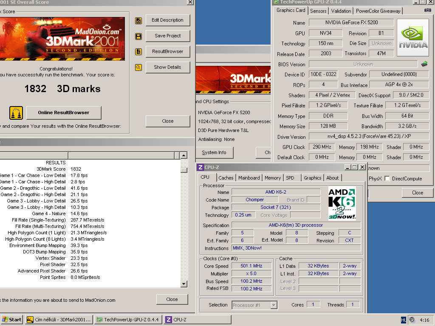Click the results list scroll down arrow

click(184, 284)
